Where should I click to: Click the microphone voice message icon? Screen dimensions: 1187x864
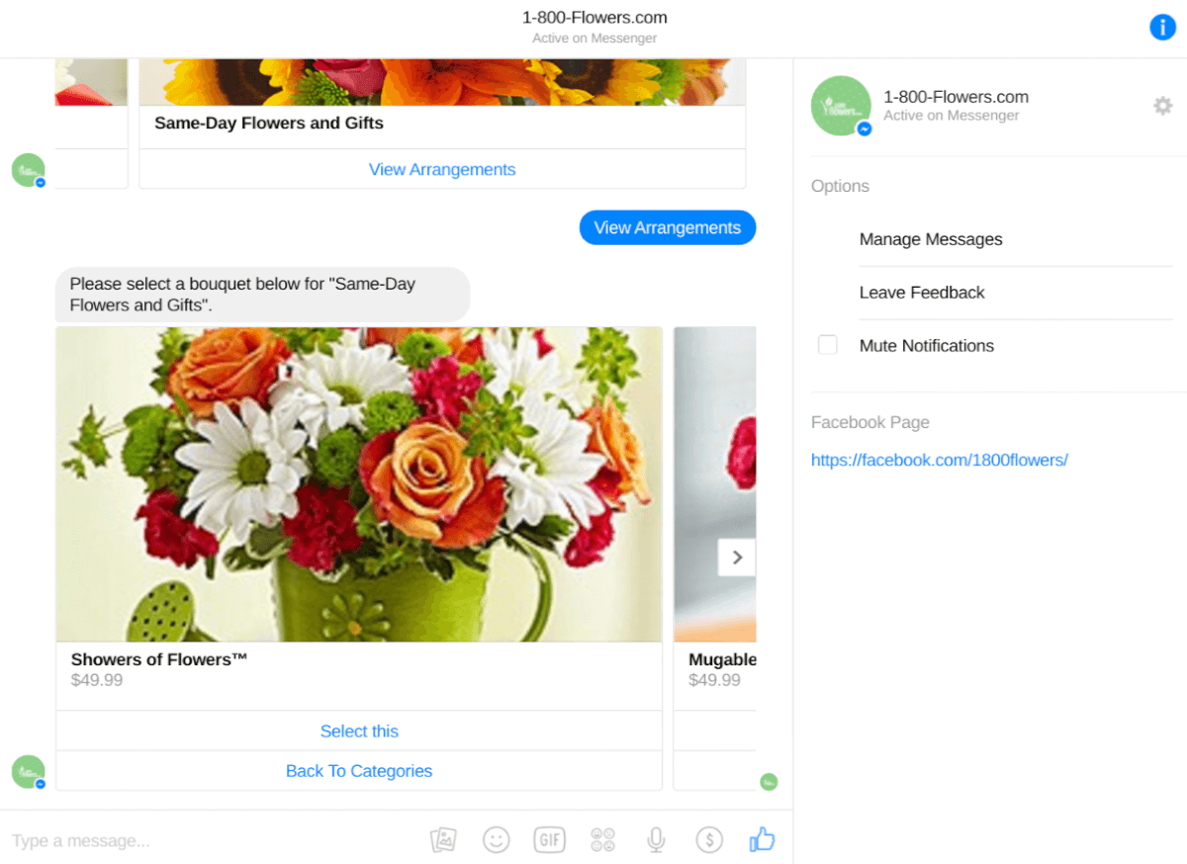(x=655, y=840)
